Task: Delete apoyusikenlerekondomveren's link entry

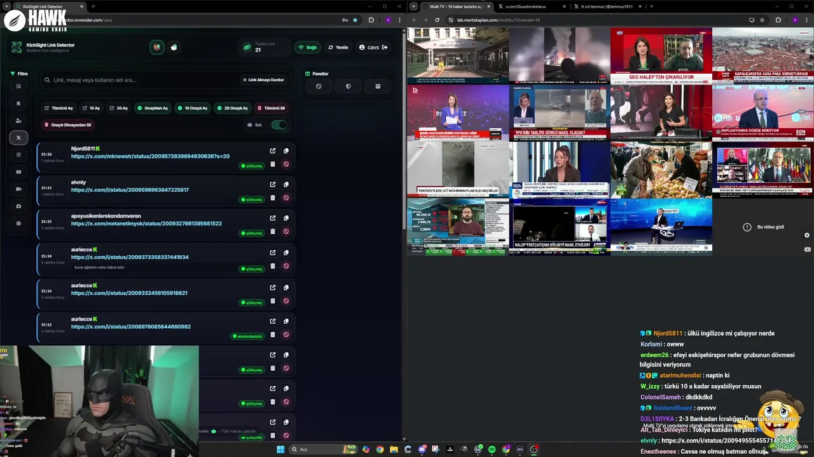Action: (x=273, y=232)
